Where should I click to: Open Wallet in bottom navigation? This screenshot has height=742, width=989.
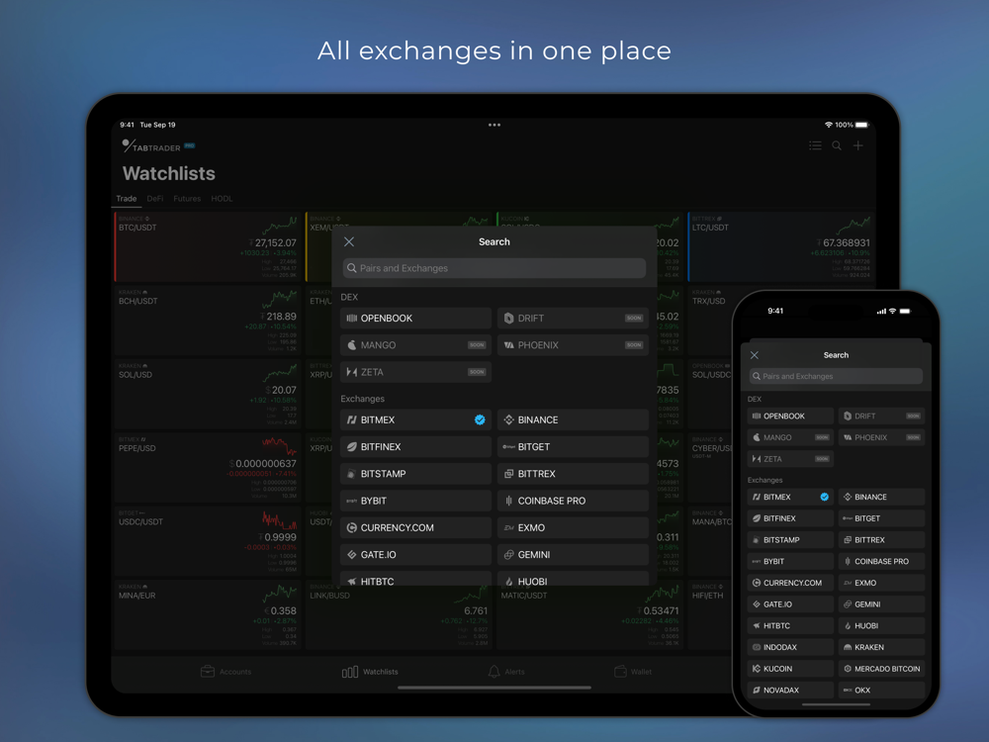[x=633, y=672]
